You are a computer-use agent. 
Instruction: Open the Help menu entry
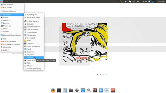(12, 39)
